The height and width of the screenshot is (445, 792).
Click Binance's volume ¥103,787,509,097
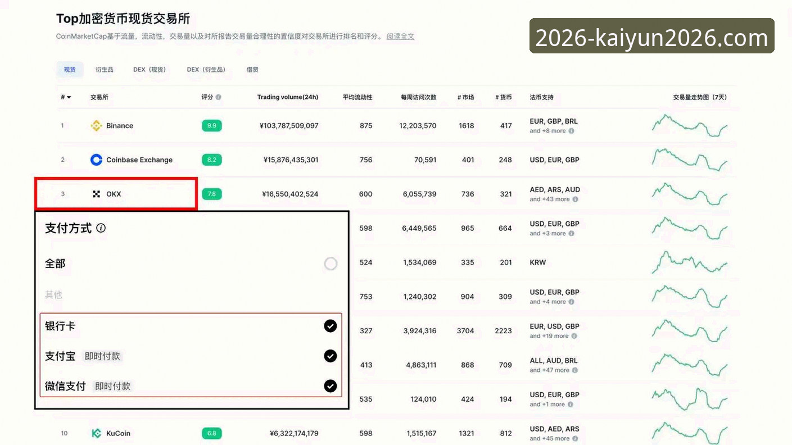click(289, 126)
